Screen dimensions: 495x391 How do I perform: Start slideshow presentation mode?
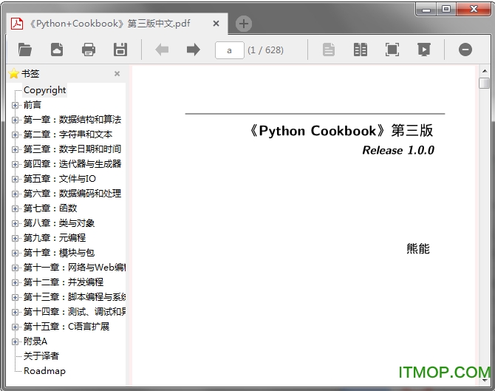[x=423, y=50]
